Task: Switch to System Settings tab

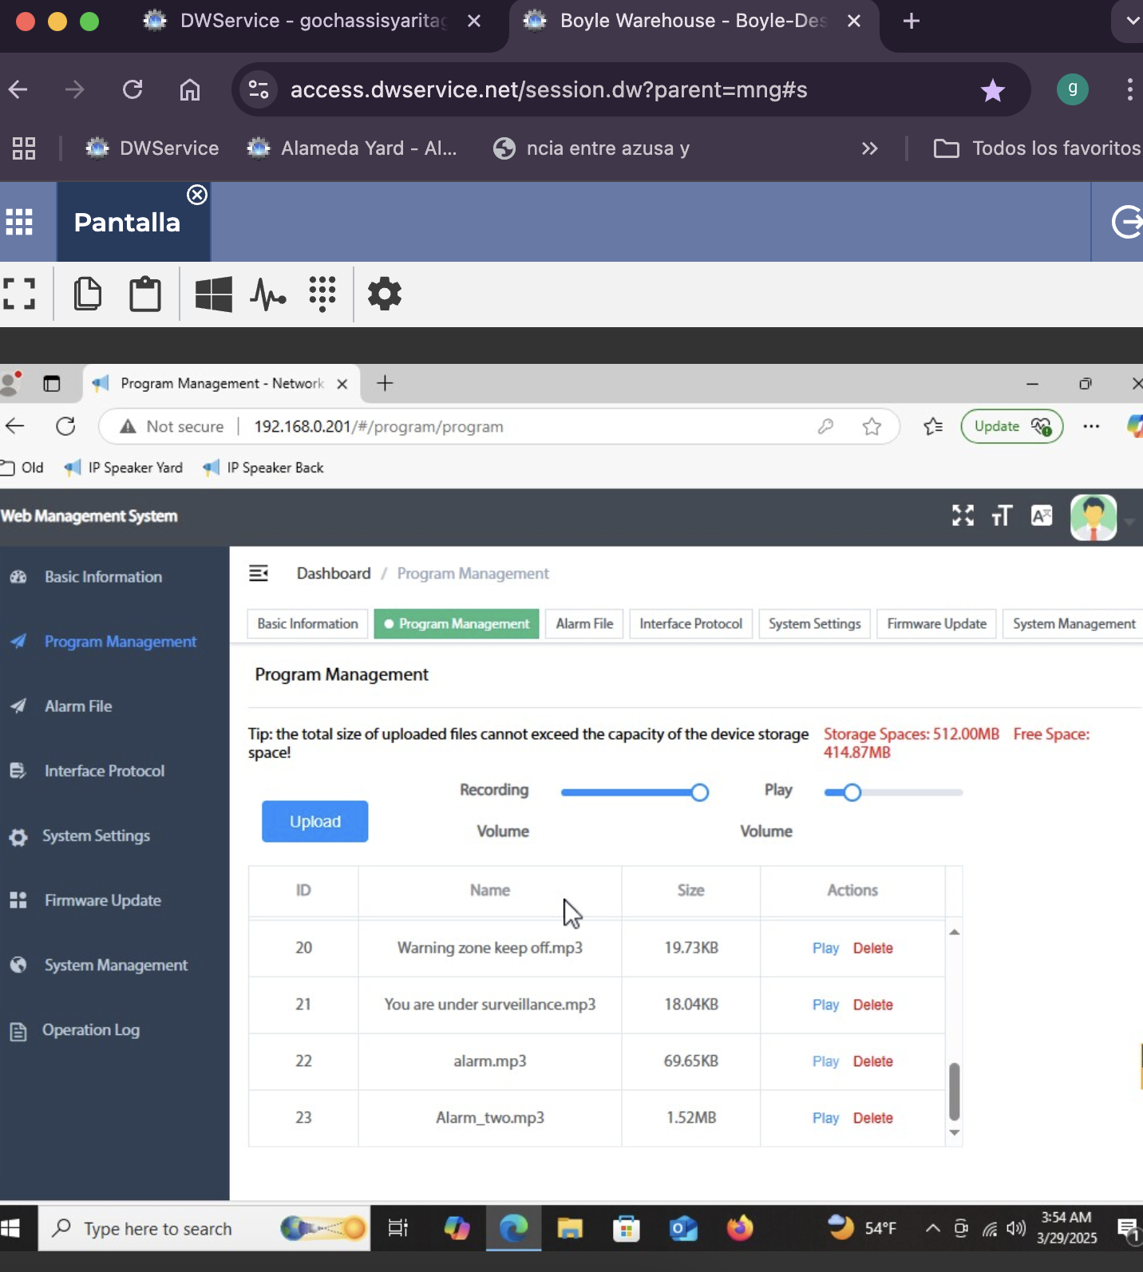Action: pyautogui.click(x=814, y=623)
